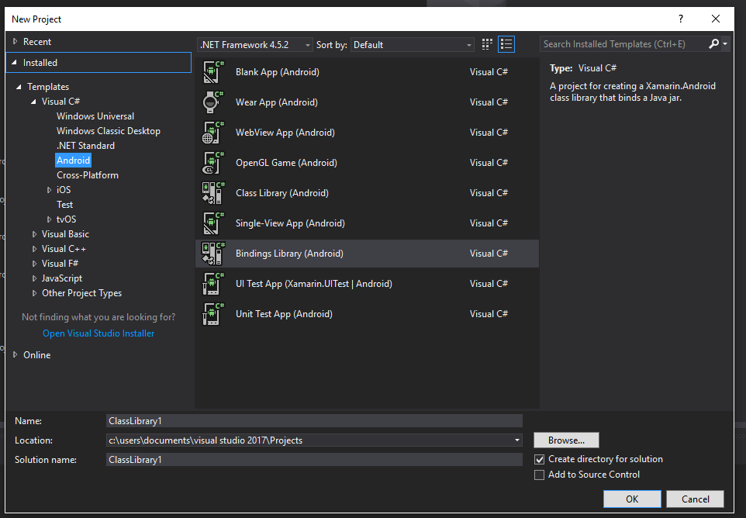
Task: Click the Solution name field
Action: 314,460
